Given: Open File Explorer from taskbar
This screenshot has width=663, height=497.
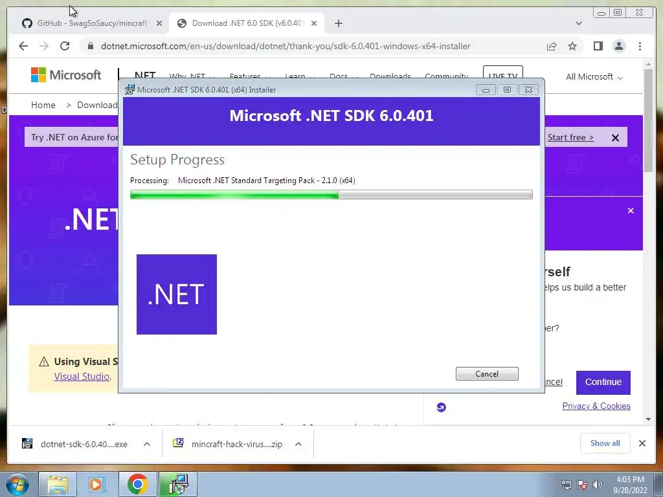Looking at the screenshot, I should click(x=58, y=484).
